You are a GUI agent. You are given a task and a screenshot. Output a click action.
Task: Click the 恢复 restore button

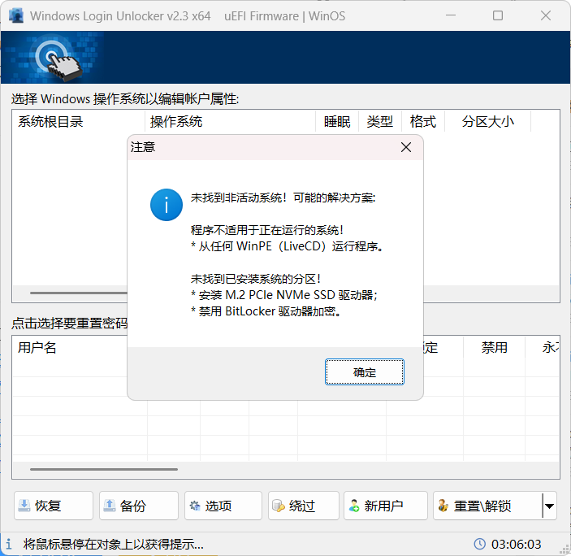coord(54,506)
